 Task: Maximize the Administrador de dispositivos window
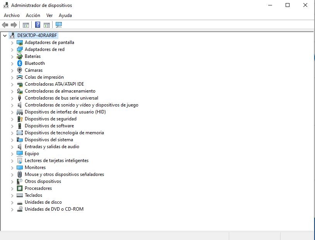coord(288,5)
